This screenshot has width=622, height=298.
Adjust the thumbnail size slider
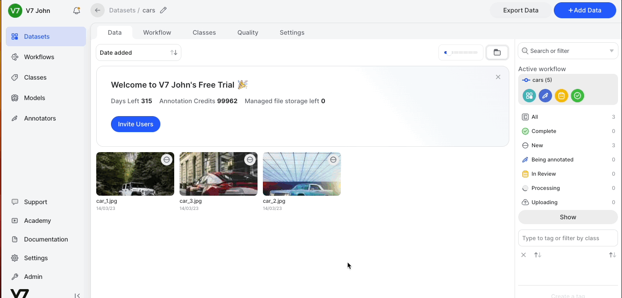[461, 52]
